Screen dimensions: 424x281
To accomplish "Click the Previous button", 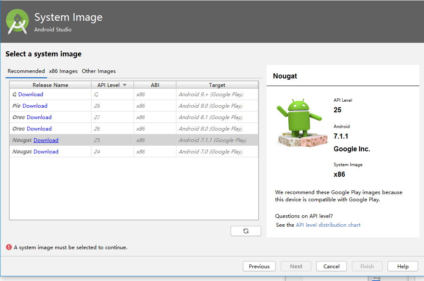I will tap(259, 267).
